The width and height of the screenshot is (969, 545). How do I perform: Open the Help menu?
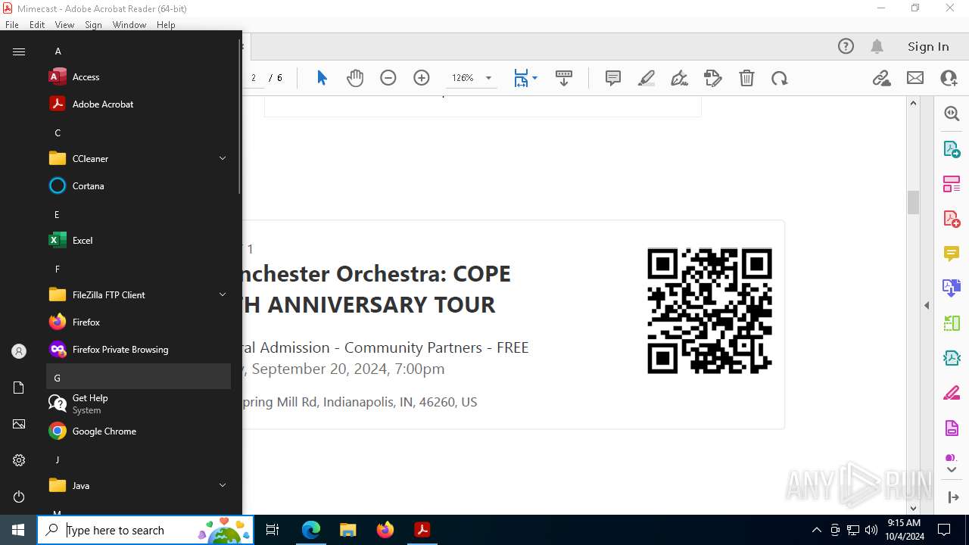point(166,25)
